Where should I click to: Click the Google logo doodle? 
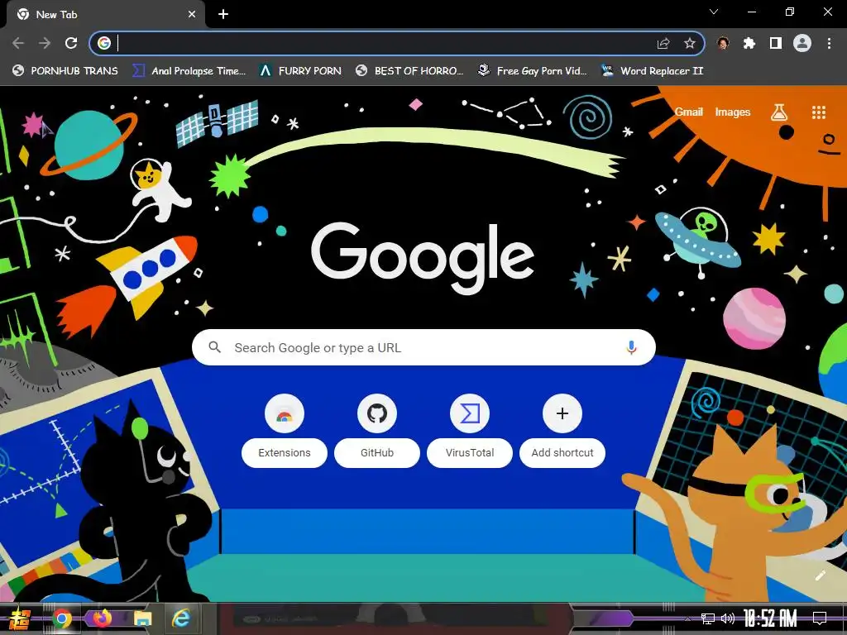[x=423, y=258]
